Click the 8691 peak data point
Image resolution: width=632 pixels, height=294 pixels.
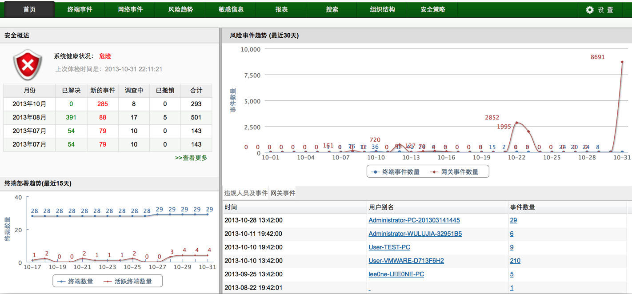[x=622, y=62]
